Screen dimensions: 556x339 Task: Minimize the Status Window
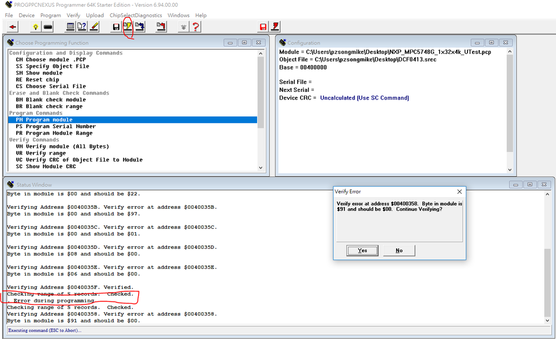click(515, 185)
